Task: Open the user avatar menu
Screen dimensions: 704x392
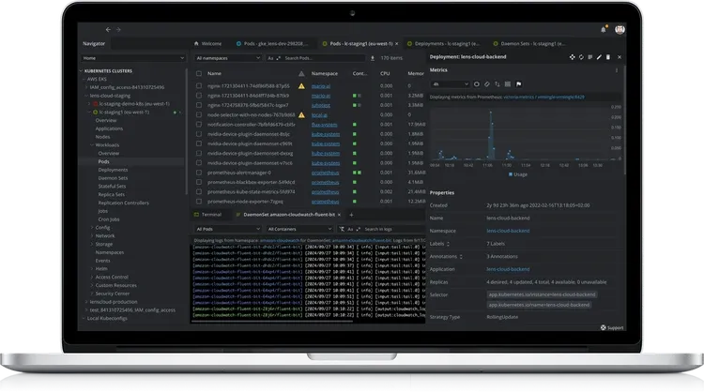Action: [x=620, y=30]
